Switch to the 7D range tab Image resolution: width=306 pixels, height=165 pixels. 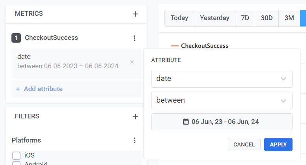[x=245, y=18]
